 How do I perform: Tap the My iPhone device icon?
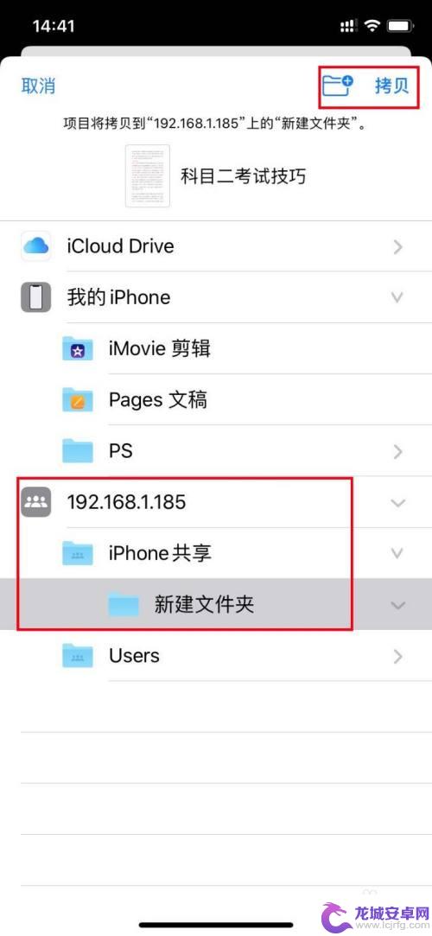coord(35,296)
